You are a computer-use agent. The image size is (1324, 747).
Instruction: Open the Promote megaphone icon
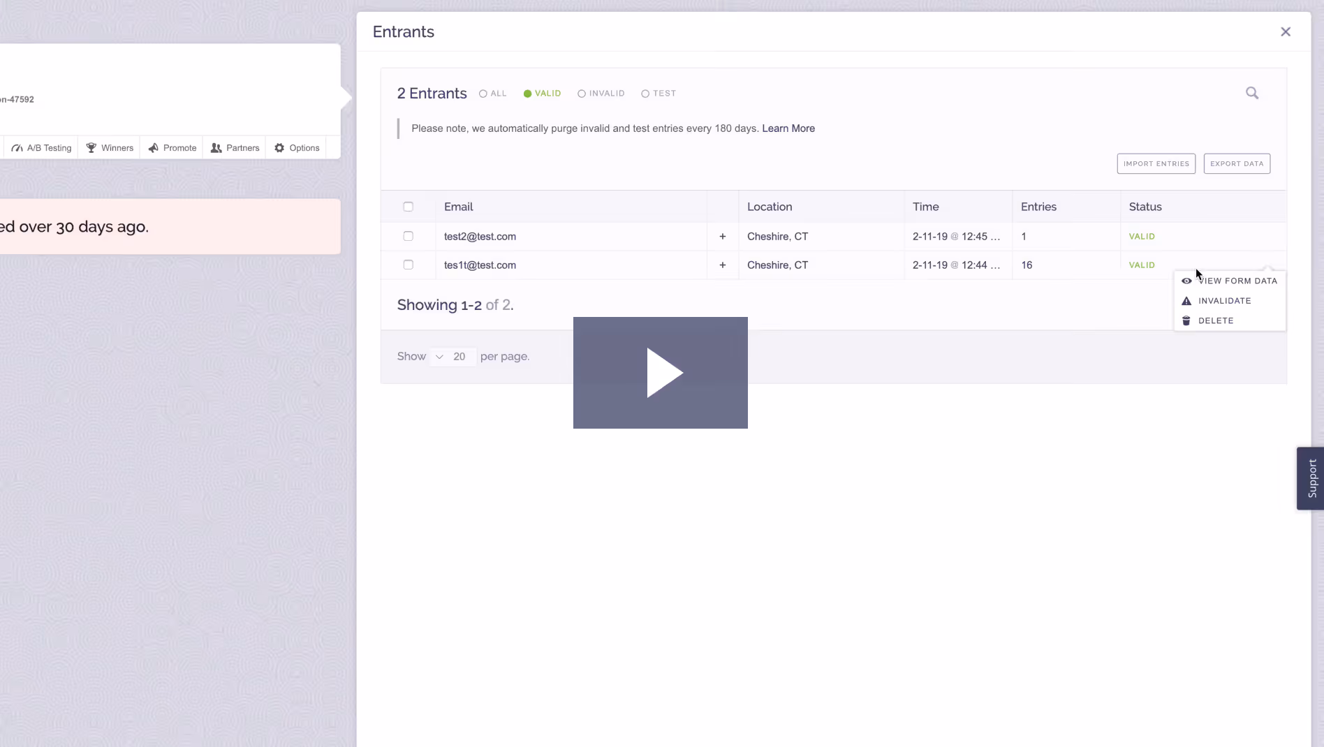[155, 147]
